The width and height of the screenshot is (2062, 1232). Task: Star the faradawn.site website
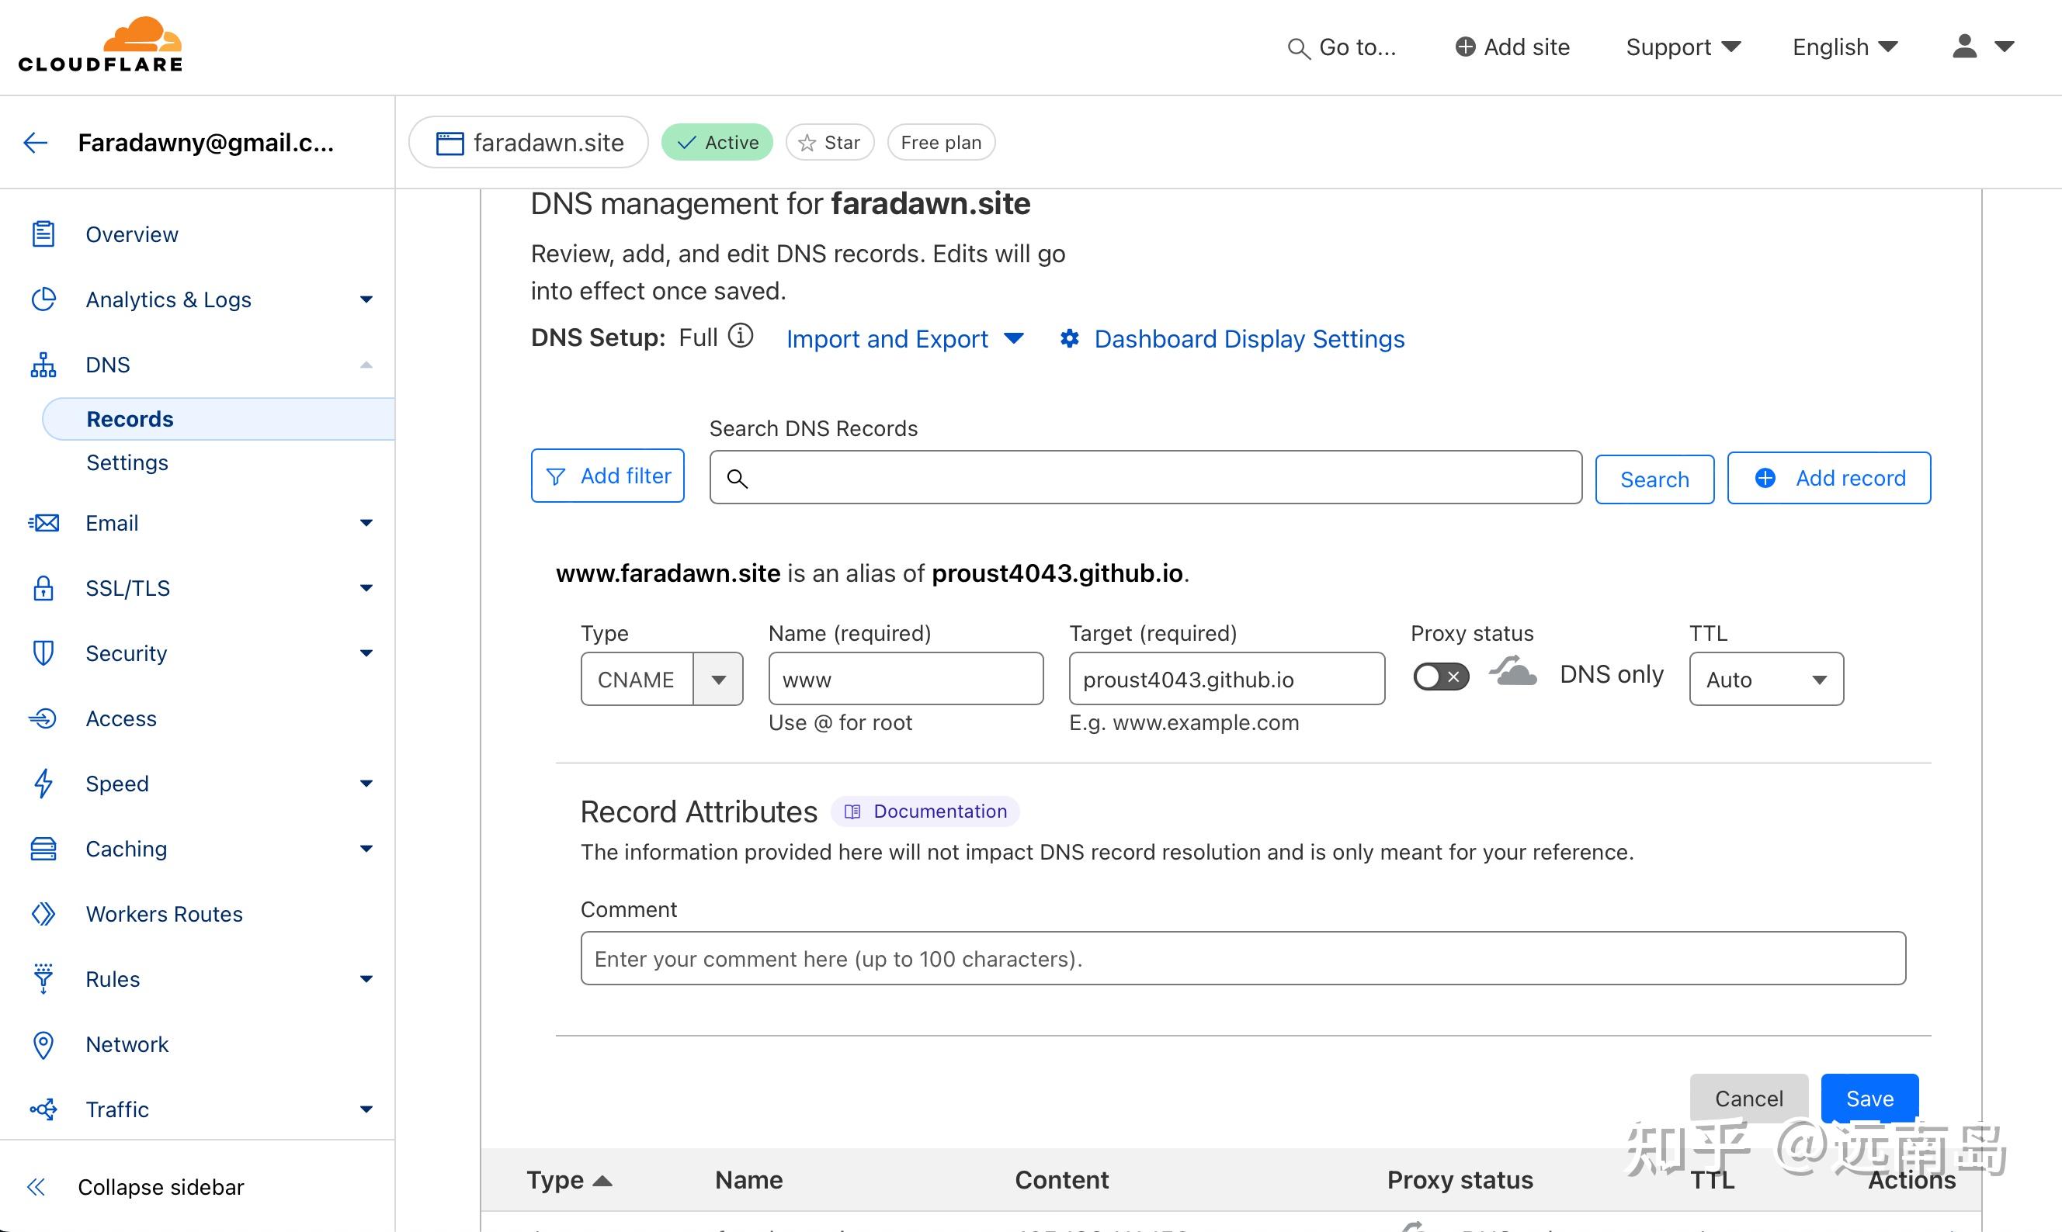(829, 142)
